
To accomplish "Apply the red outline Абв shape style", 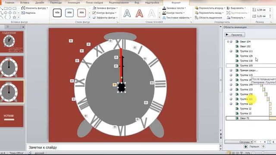I will [82, 12].
